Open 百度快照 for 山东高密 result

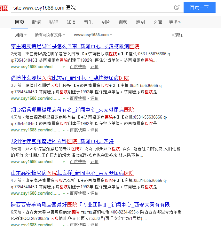[x=78, y=193]
